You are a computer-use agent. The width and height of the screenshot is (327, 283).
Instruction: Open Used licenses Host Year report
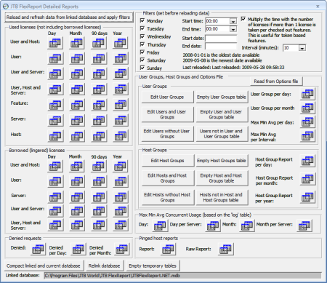(x=121, y=136)
